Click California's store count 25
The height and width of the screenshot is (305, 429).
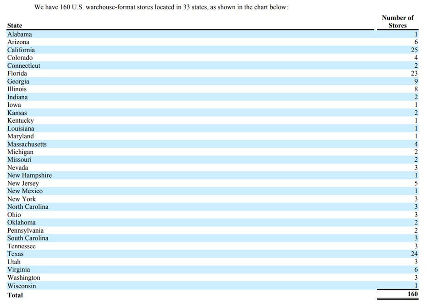pos(414,50)
